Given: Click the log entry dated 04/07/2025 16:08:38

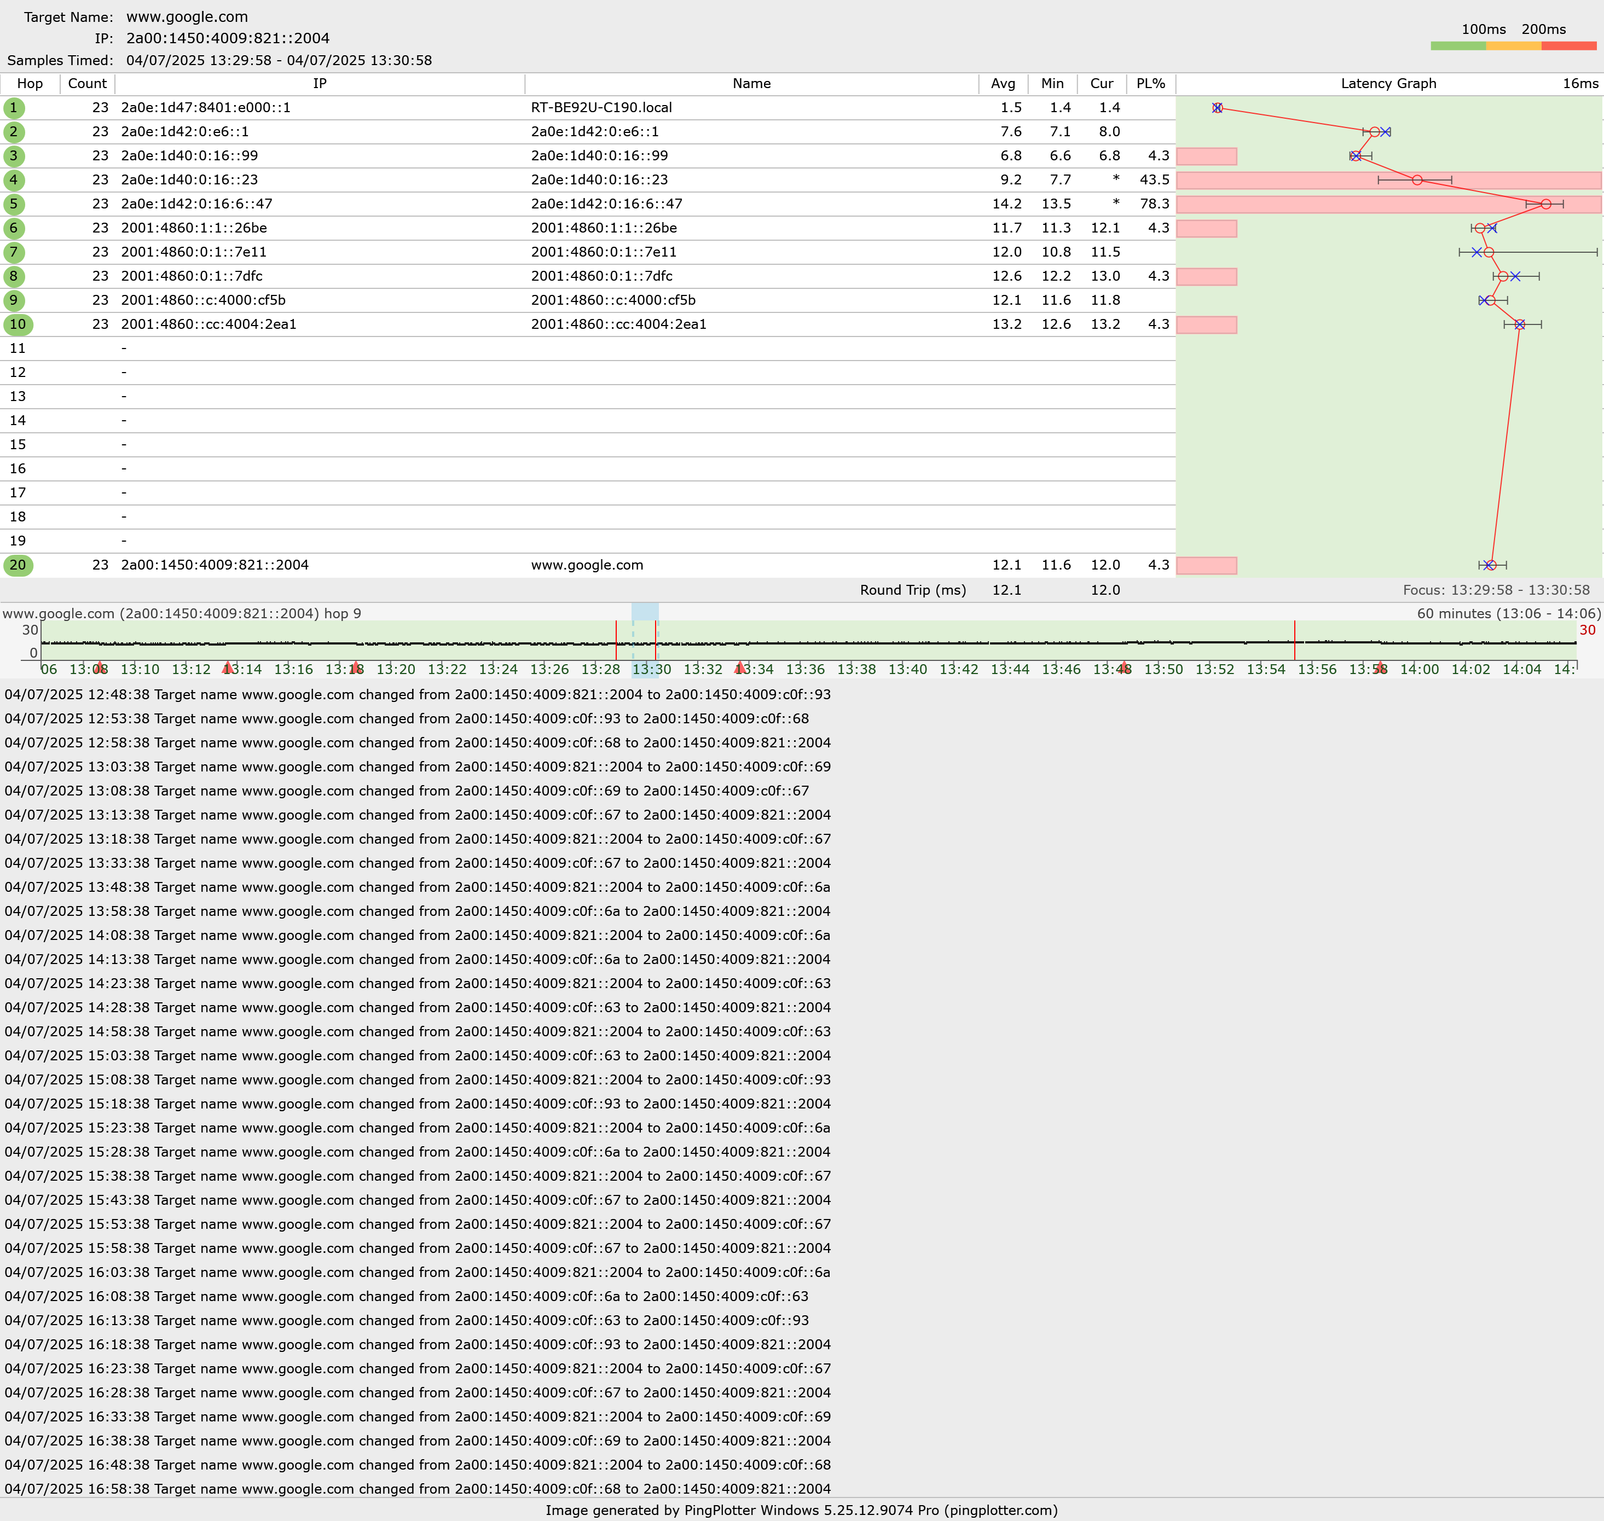Looking at the screenshot, I should [407, 1297].
